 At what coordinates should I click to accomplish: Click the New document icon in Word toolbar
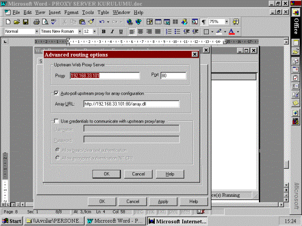(x=8, y=22)
